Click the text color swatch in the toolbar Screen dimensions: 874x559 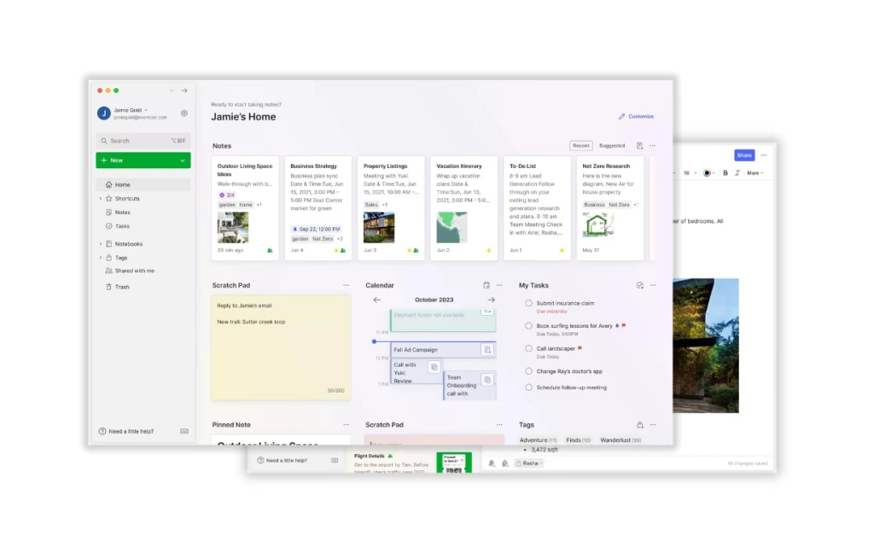708,173
